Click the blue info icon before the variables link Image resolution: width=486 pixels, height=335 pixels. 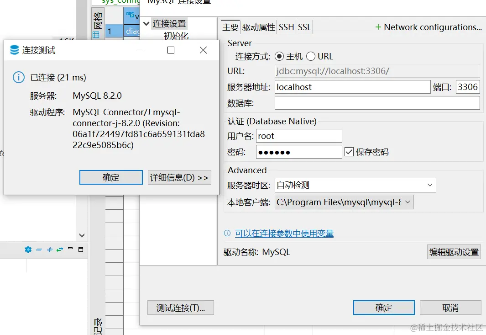tap(227, 233)
